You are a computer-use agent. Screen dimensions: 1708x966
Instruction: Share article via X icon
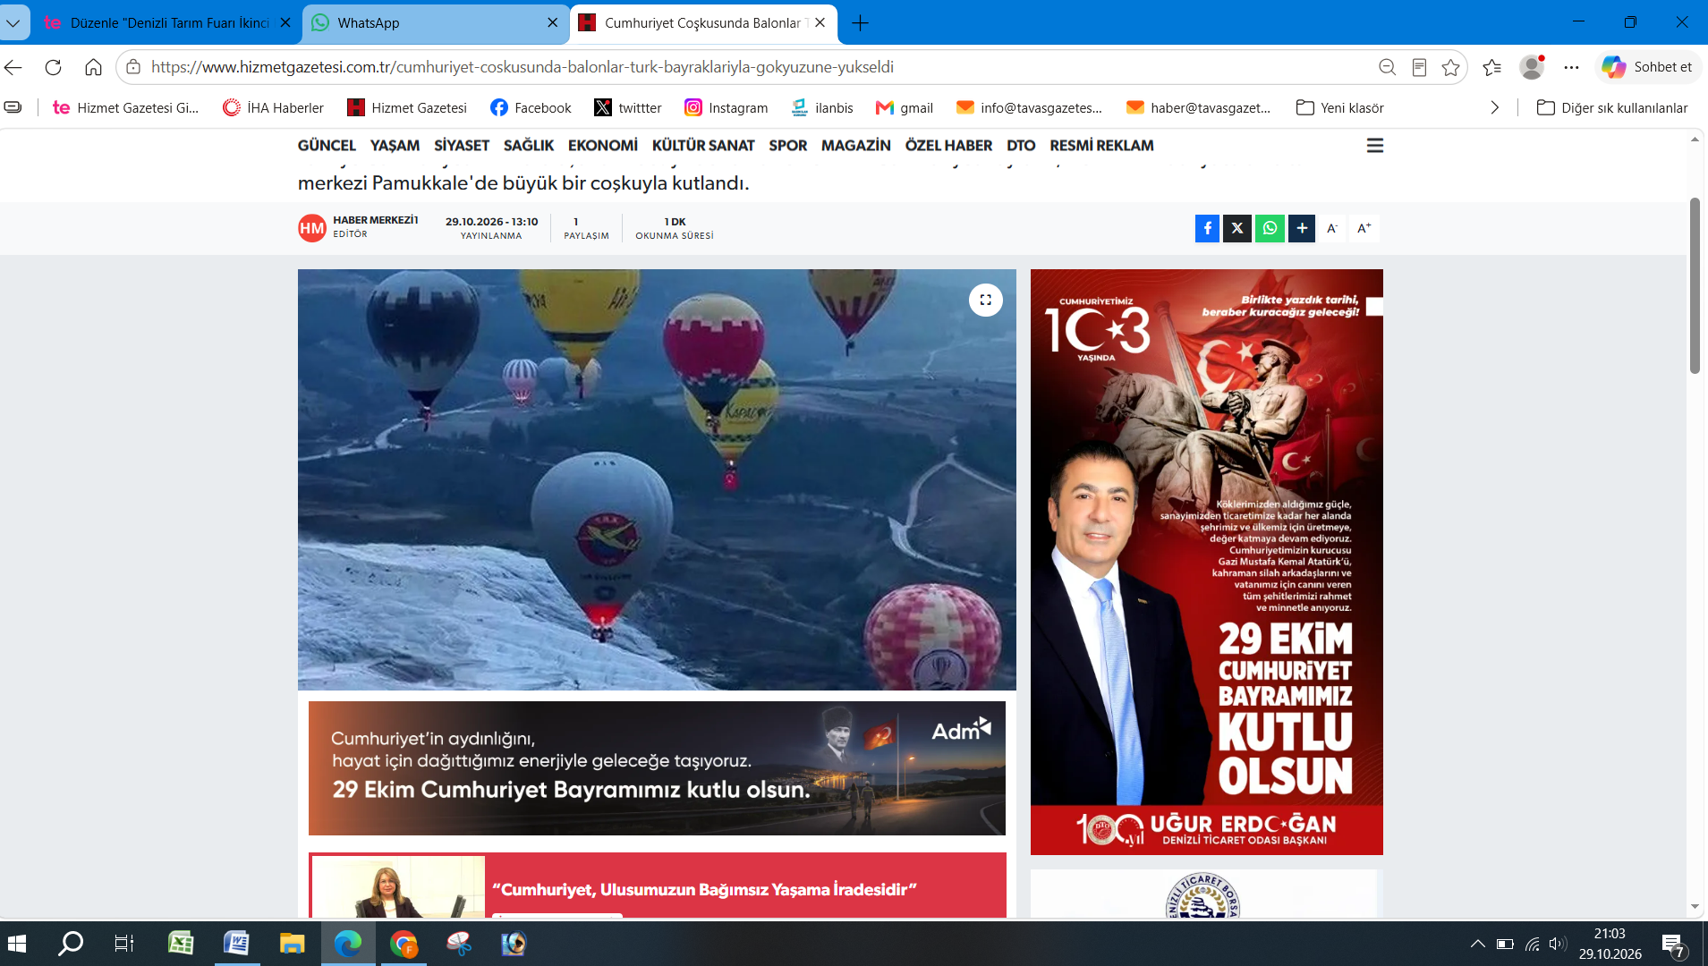click(x=1237, y=228)
